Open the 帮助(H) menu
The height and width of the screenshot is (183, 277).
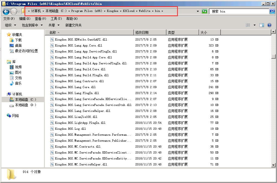[x=72, y=19]
